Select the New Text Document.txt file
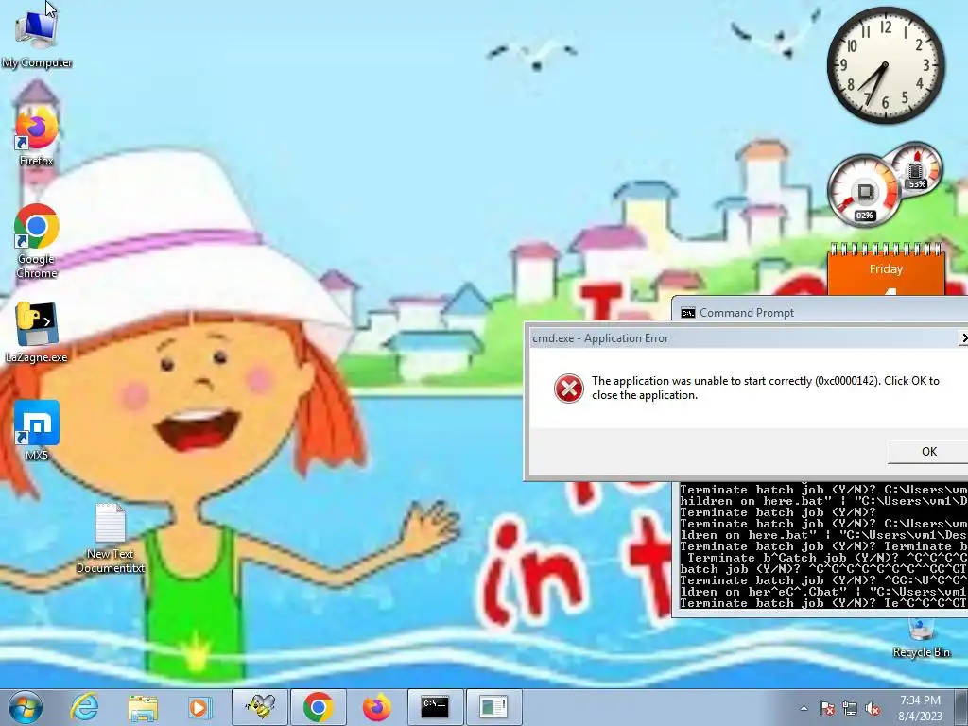This screenshot has width=968, height=726. click(111, 538)
